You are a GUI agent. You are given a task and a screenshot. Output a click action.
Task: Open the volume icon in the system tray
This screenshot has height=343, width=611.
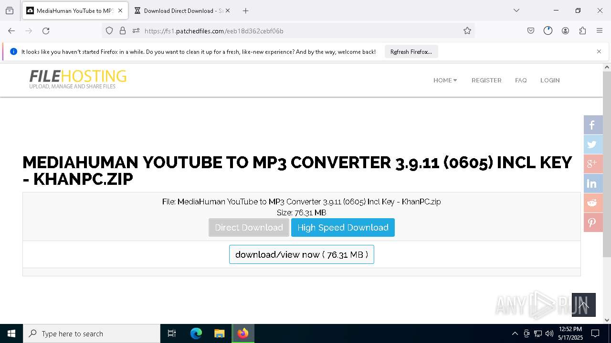pos(549,333)
